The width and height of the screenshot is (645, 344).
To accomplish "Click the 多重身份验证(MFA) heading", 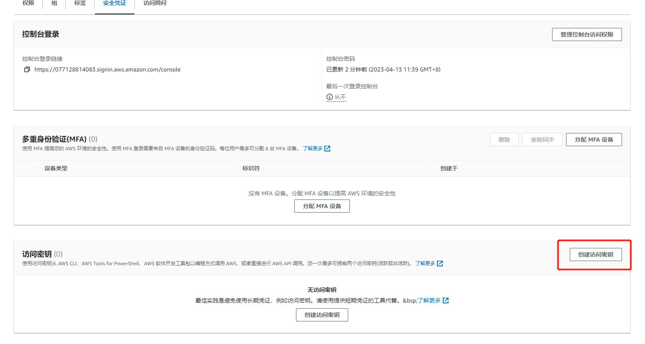I will (x=54, y=139).
